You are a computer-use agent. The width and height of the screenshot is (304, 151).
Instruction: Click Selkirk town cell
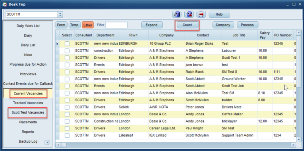[x=133, y=107]
